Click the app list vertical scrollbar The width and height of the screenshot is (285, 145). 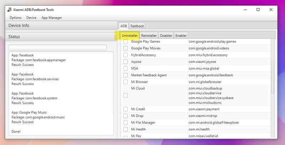(x=273, y=77)
